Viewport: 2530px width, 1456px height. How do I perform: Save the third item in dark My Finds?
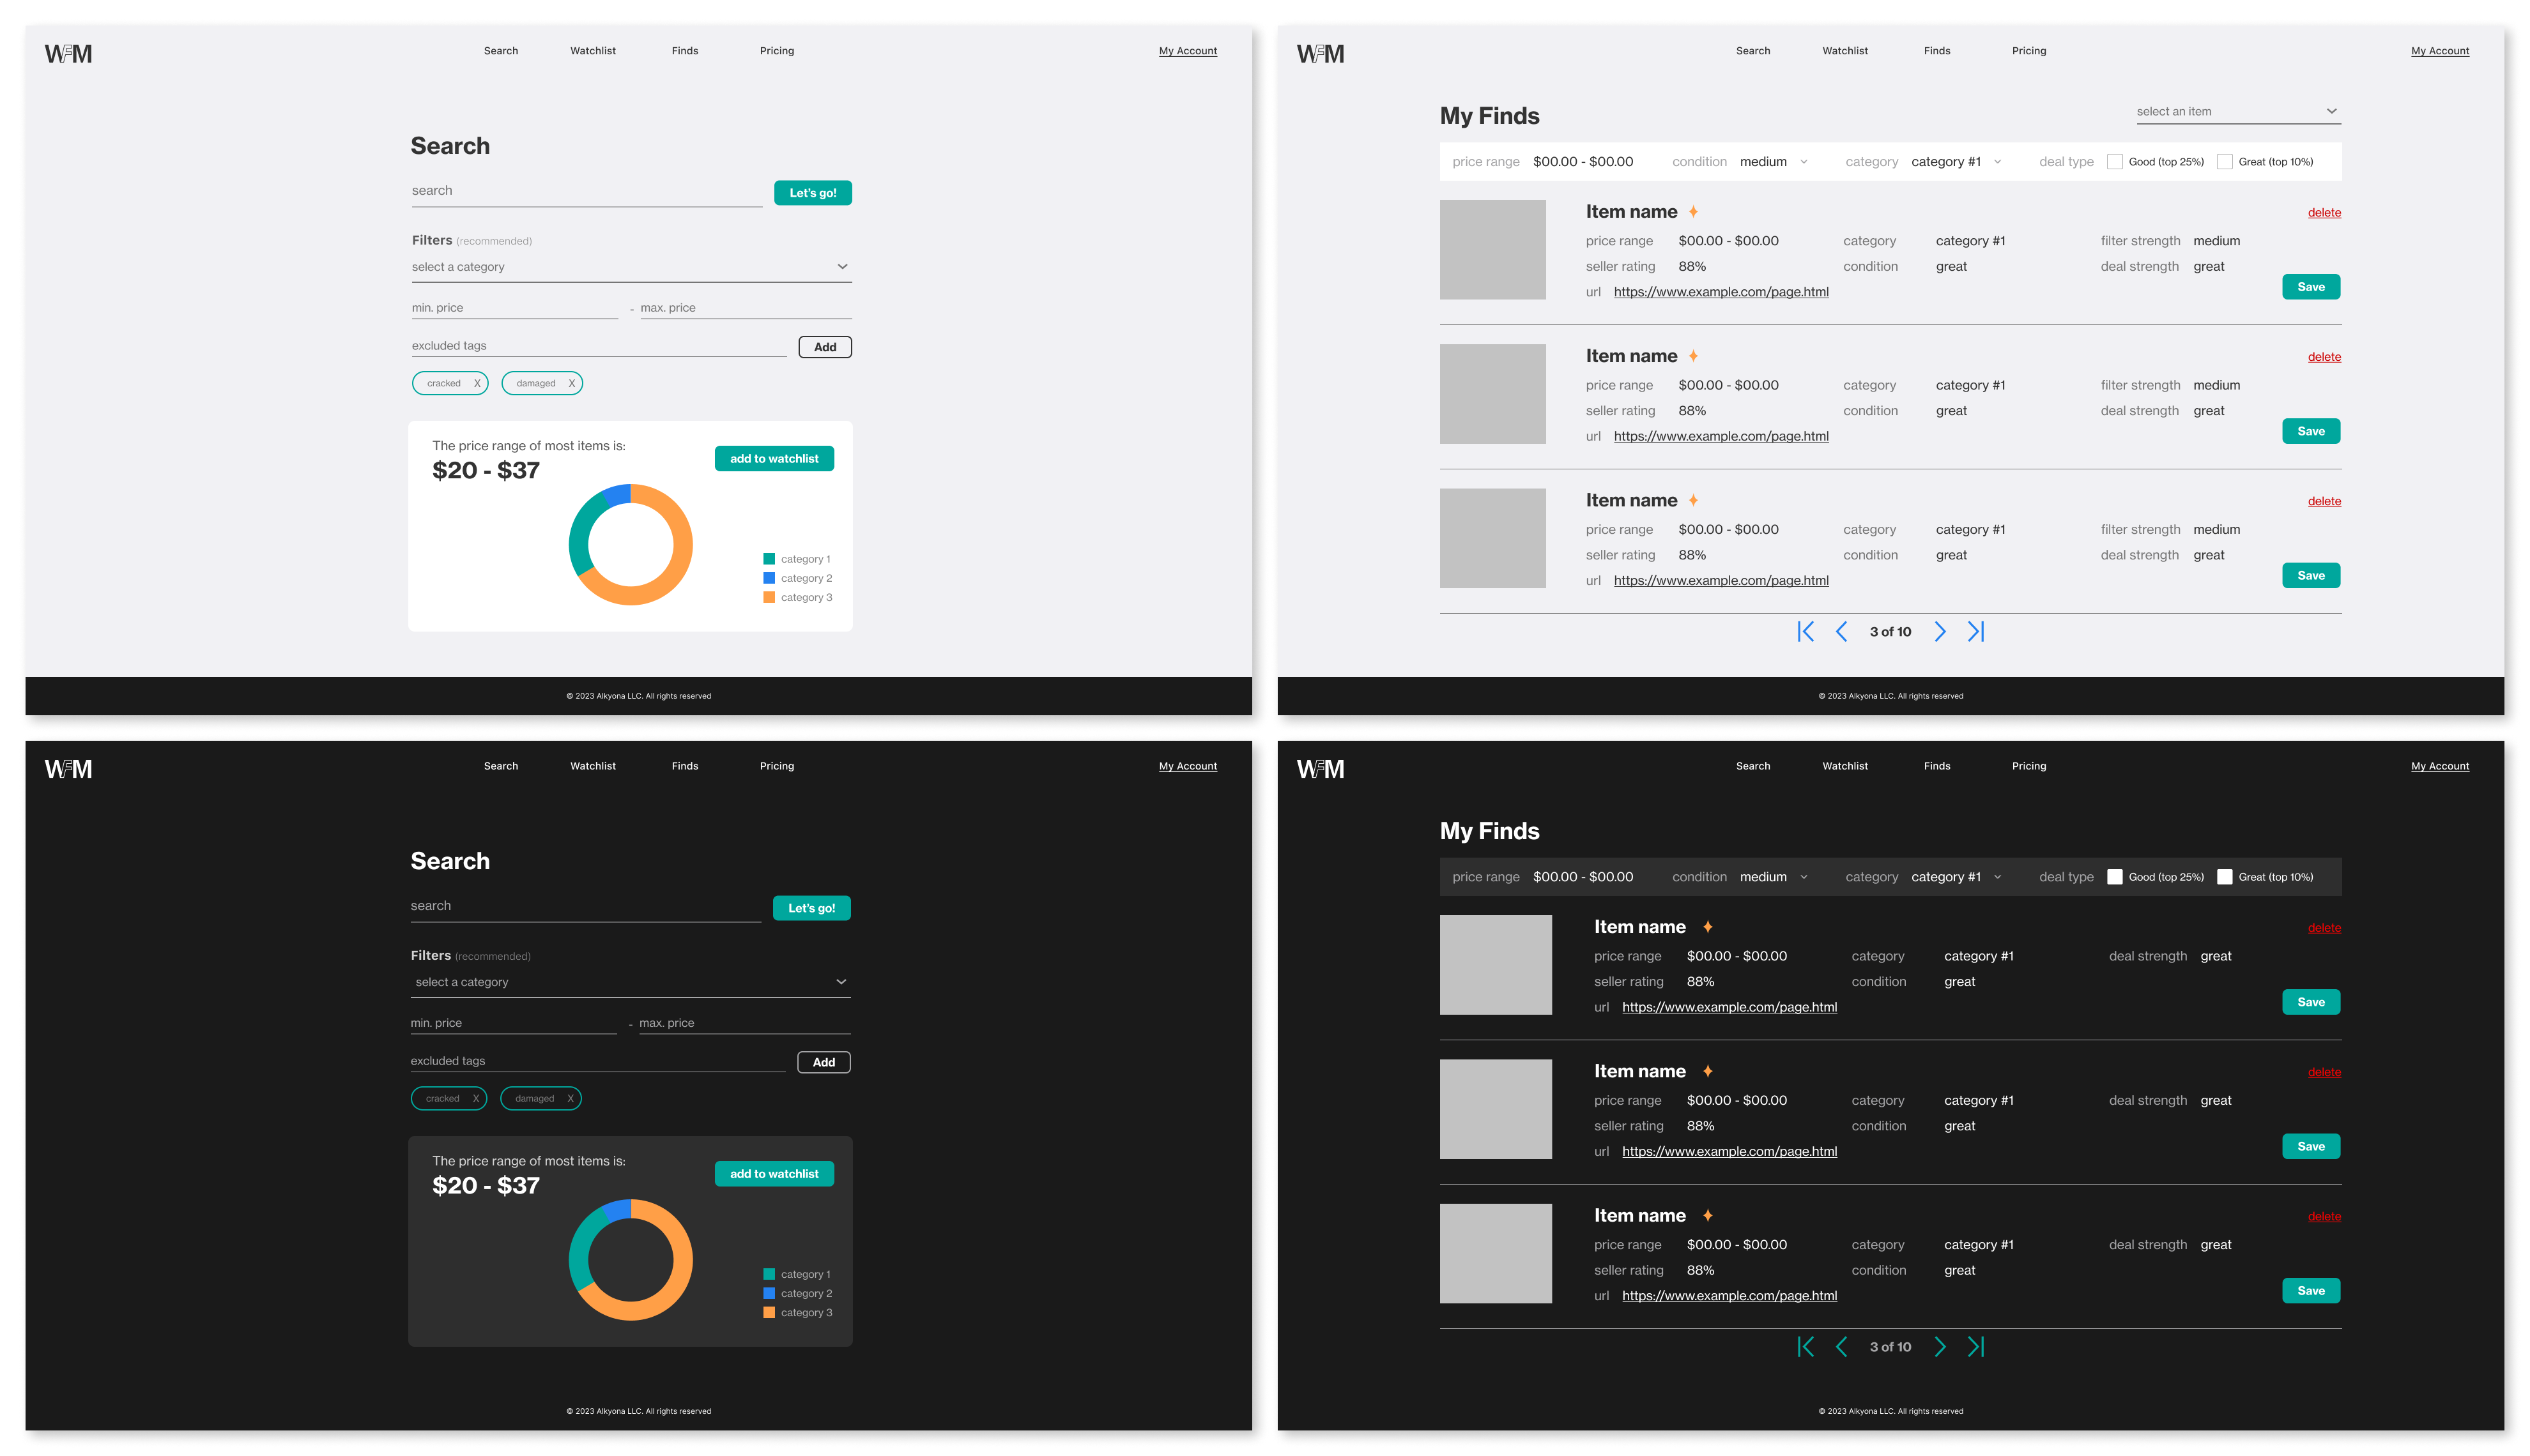click(2311, 1291)
